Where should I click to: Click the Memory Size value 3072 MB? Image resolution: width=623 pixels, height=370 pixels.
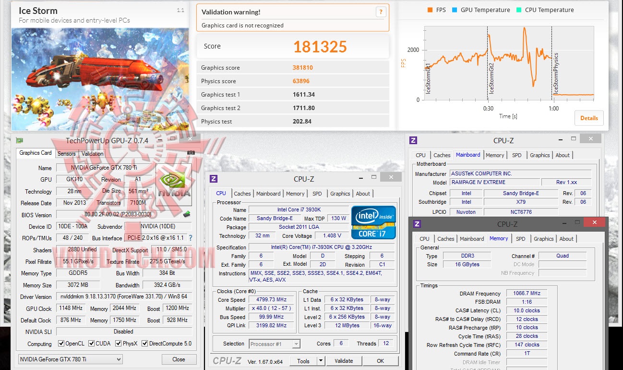78,285
